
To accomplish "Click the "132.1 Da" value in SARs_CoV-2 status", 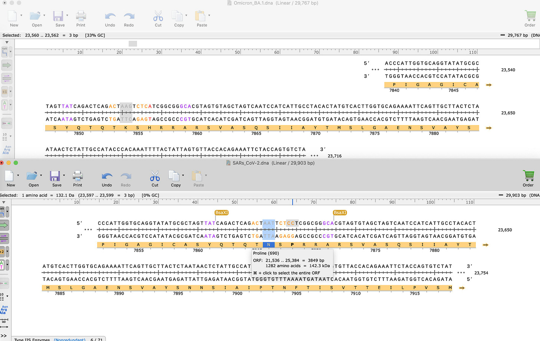I will 65,195.
